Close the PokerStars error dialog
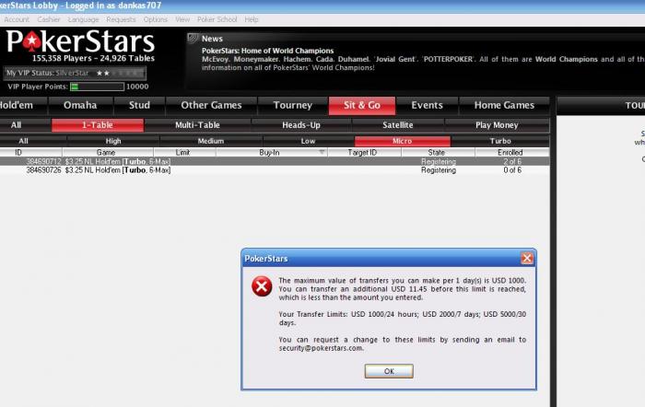This screenshot has width=645, height=407. pos(527,258)
